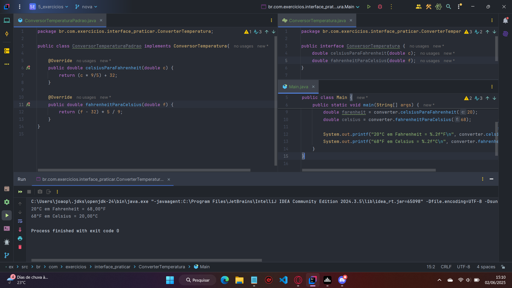512x288 pixels.
Task: Close the ConversorTemperatura.java tab
Action: coord(351,21)
